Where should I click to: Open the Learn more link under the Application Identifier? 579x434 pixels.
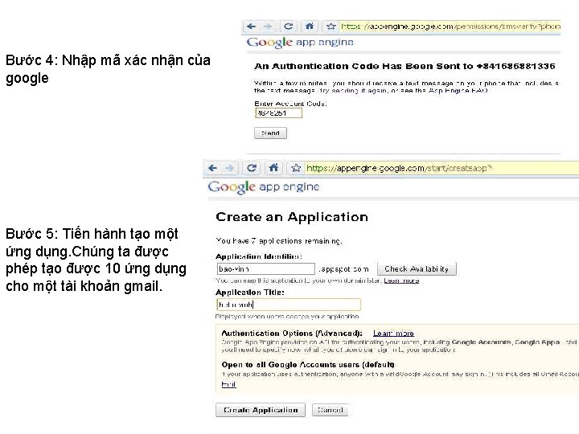[401, 280]
